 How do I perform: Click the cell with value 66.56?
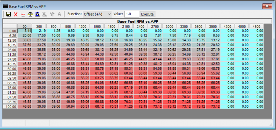[x=126, y=83]
